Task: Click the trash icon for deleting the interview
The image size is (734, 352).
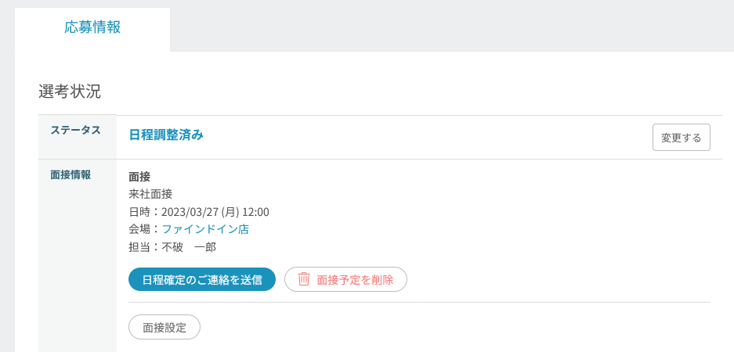Action: coord(304,279)
